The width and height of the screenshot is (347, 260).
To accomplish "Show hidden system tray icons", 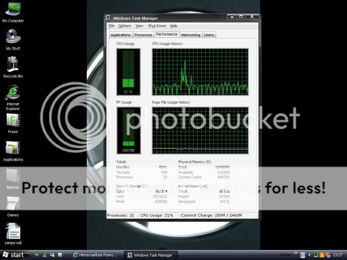I will point(310,255).
